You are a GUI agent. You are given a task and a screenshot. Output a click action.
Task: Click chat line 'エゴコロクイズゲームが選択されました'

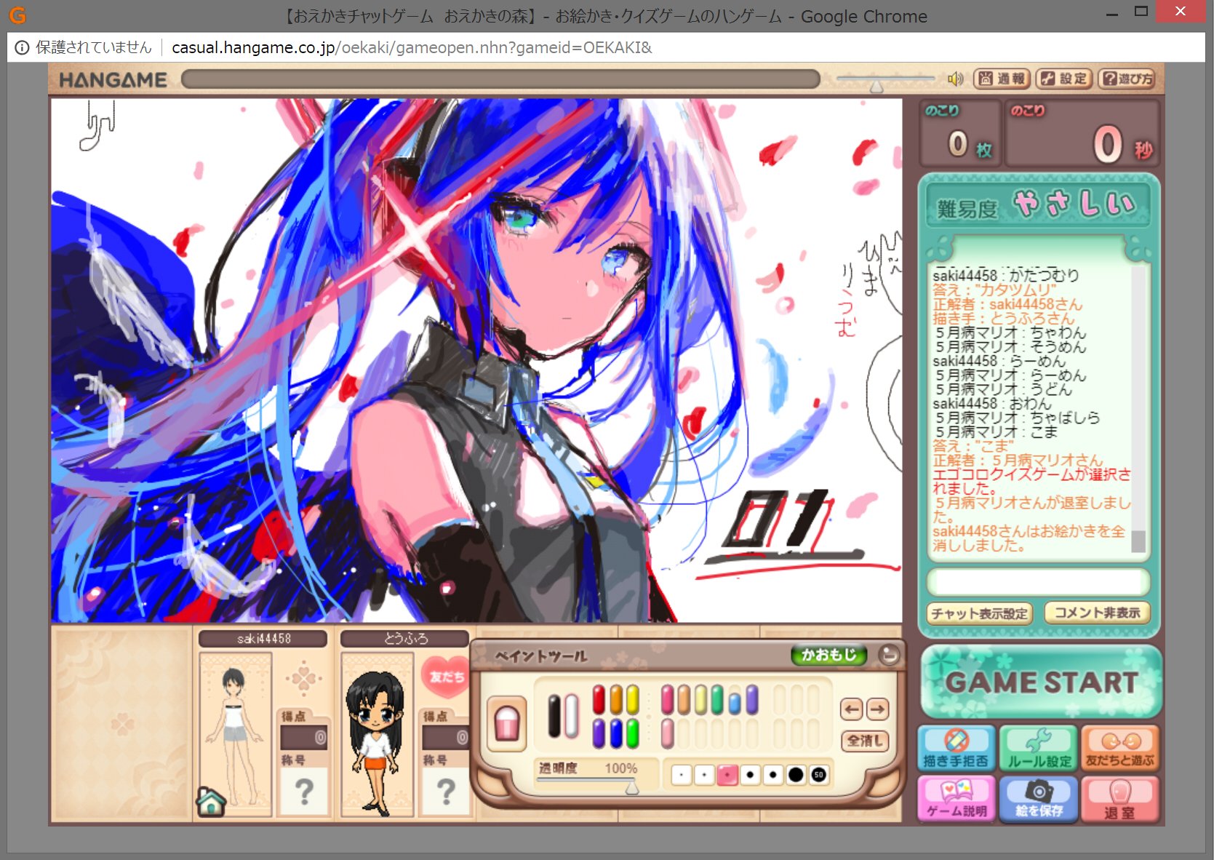(x=1032, y=481)
